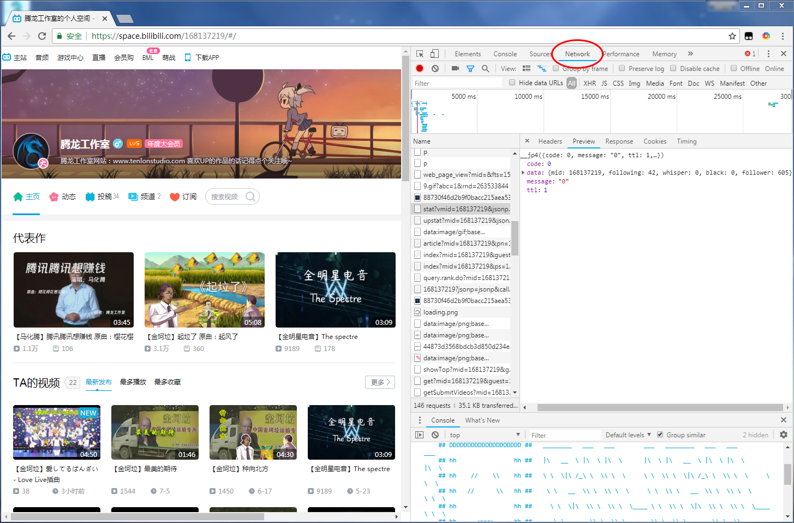
Task: Tick the checkbox next to showTop?mid= request
Action: tap(417, 370)
